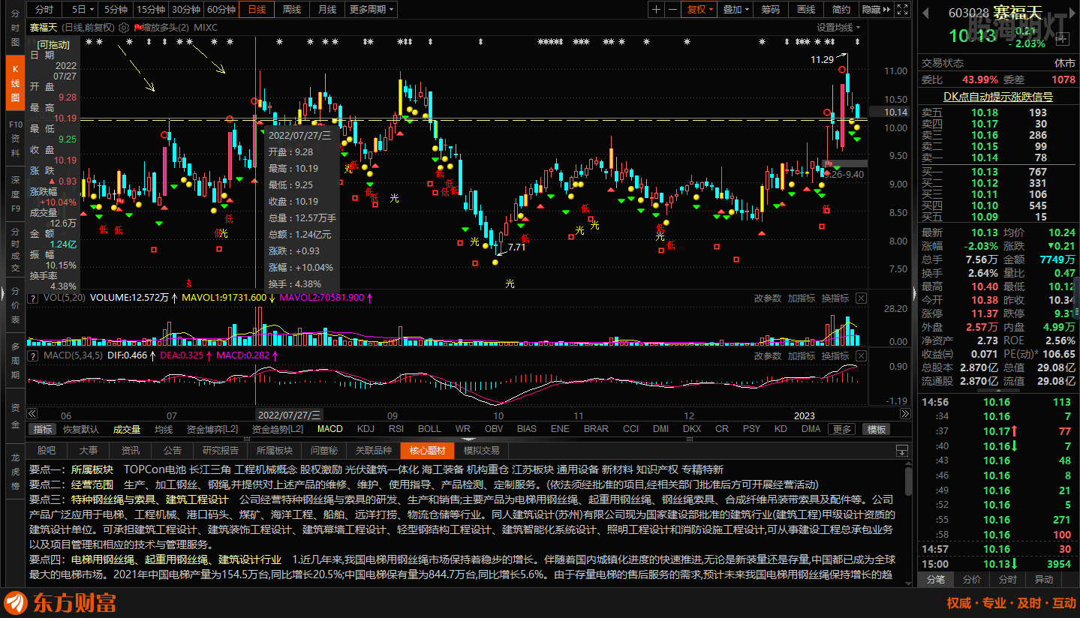Viewport: 1080px width, 618px height.
Task: Switch indicator to BOLL
Action: coord(429,429)
